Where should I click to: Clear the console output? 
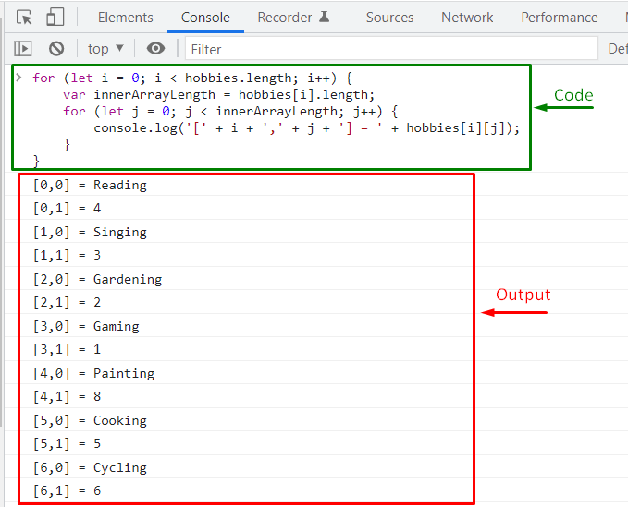point(56,49)
